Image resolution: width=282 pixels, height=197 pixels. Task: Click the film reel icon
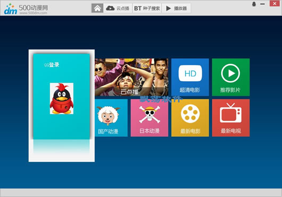(190, 114)
